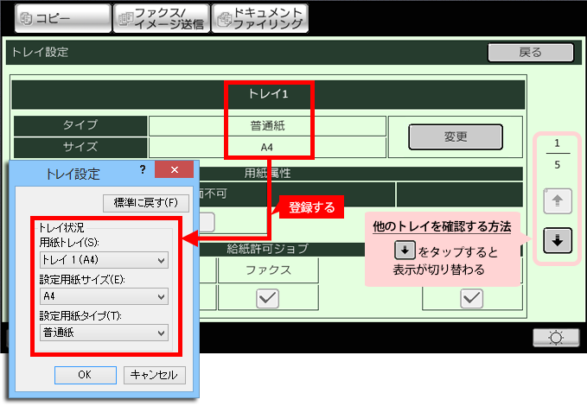Tap the down arrow to show next tray
587x406 pixels.
click(x=558, y=241)
